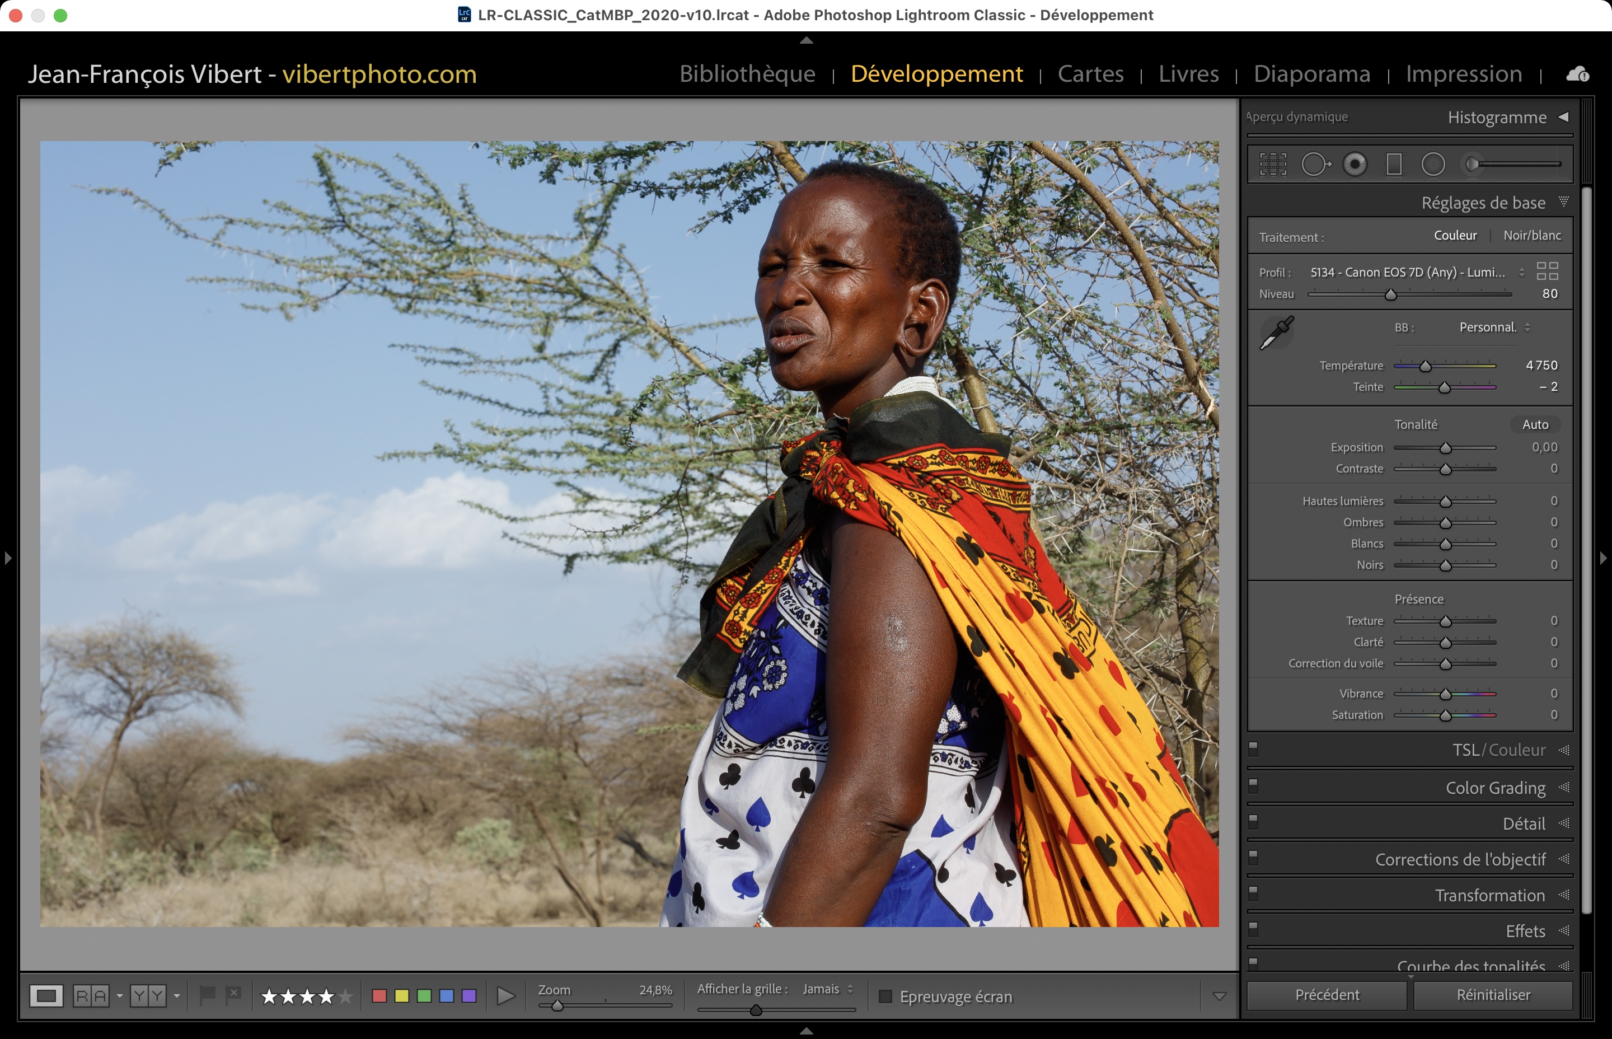Apply the red color label swatch
This screenshot has width=1612, height=1039.
(379, 996)
